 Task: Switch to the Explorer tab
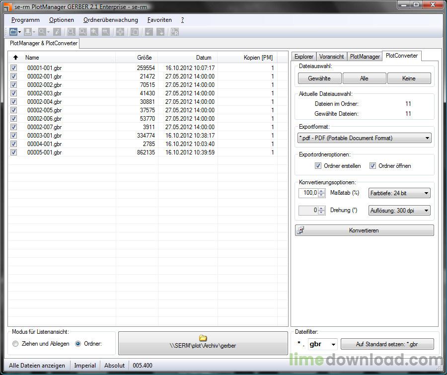(x=304, y=57)
